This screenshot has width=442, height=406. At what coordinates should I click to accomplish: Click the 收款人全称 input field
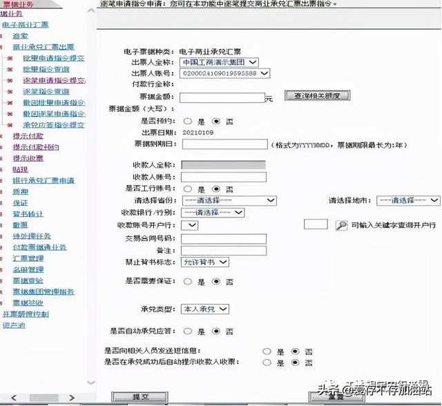coord(223,165)
